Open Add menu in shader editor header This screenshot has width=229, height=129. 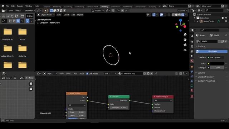75,73
